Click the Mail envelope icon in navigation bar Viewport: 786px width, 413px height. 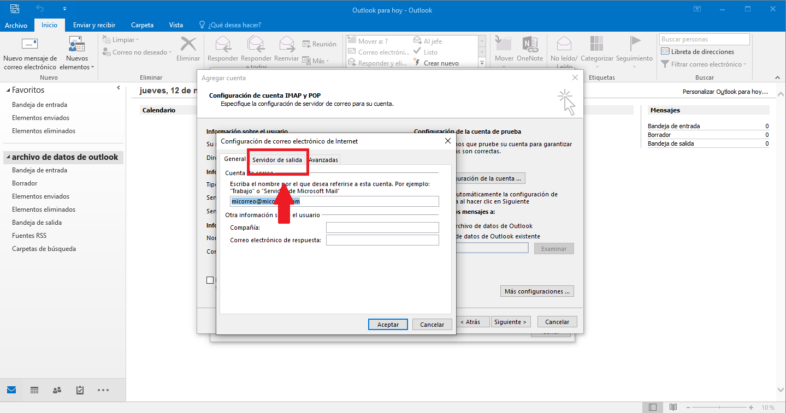click(x=11, y=390)
